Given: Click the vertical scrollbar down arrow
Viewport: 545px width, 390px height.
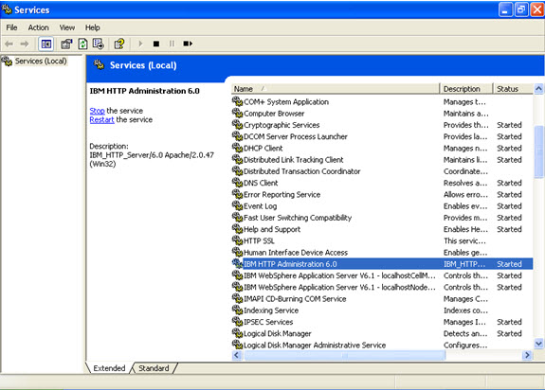Looking at the screenshot, I should 538,344.
